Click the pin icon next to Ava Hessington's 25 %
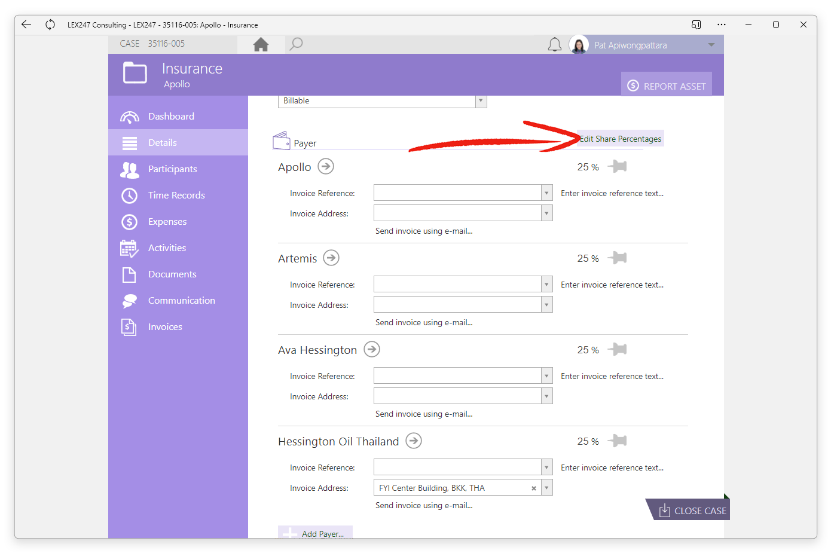831x553 pixels. 618,349
